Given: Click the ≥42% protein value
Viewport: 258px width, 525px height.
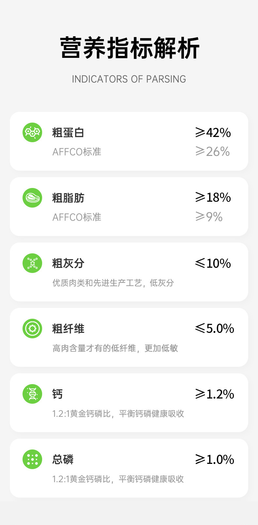Looking at the screenshot, I should (213, 132).
